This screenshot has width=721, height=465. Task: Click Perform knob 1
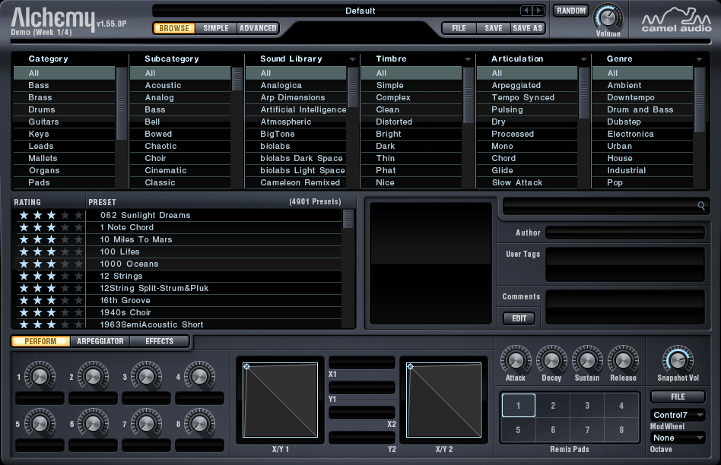(40, 376)
